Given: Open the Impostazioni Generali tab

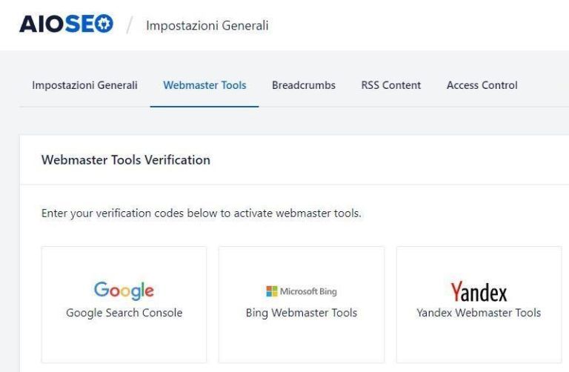Looking at the screenshot, I should [84, 85].
